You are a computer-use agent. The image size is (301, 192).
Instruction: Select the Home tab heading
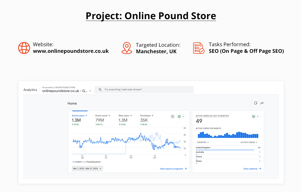[x=72, y=103]
